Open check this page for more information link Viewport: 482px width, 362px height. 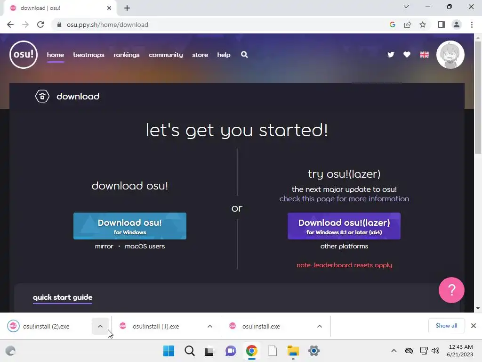pyautogui.click(x=344, y=198)
